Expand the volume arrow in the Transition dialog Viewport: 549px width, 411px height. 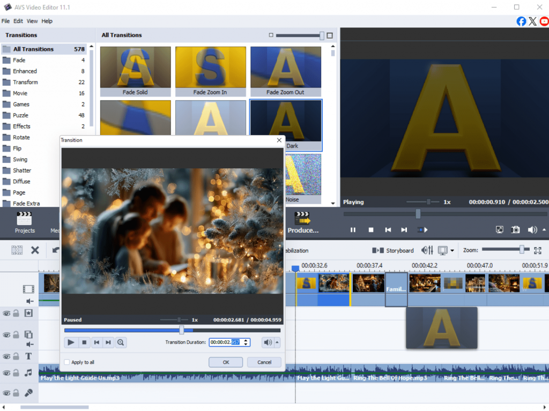pos(277,342)
